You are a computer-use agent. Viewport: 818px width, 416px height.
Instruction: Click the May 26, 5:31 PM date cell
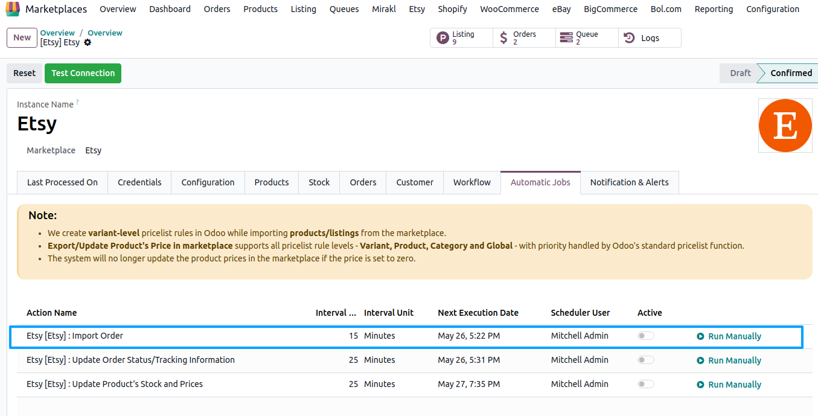[x=469, y=360]
